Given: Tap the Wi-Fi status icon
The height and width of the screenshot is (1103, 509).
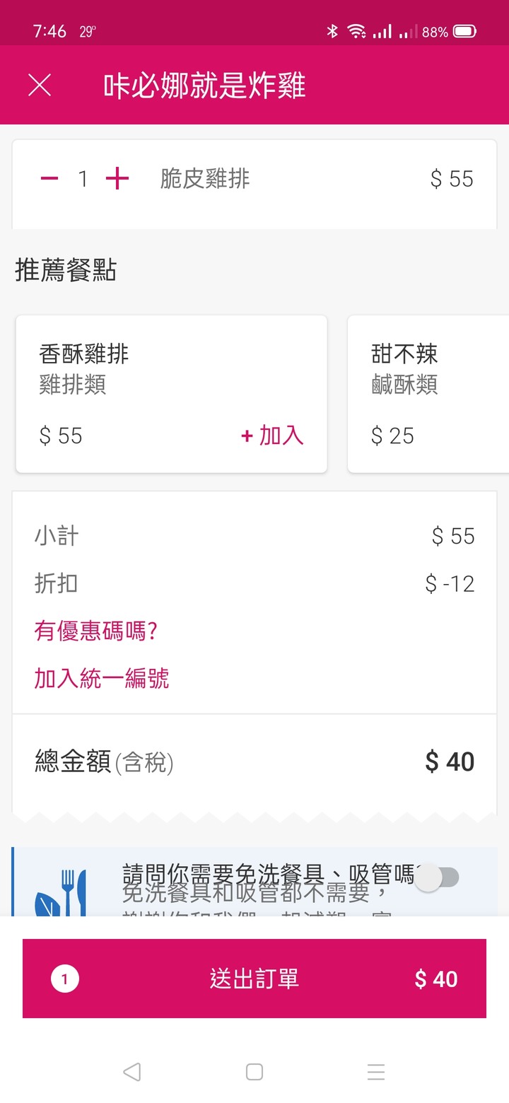Looking at the screenshot, I should (356, 31).
